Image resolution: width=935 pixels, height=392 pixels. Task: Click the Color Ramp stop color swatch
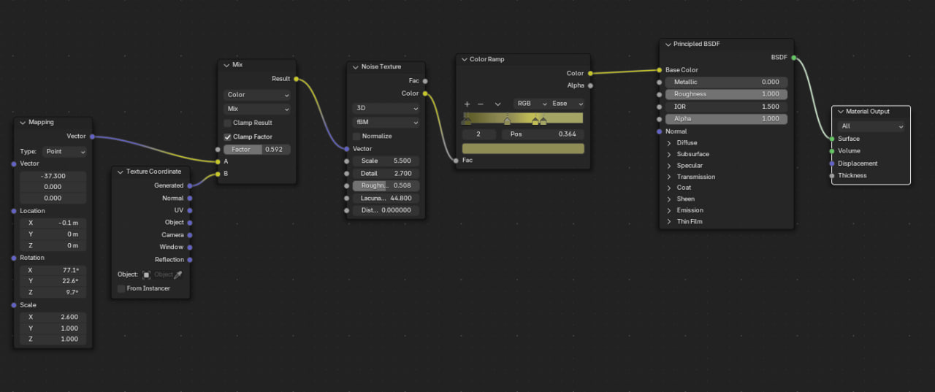point(523,149)
